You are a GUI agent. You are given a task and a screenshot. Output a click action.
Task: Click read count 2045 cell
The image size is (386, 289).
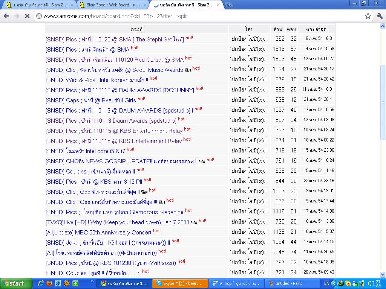279,252
